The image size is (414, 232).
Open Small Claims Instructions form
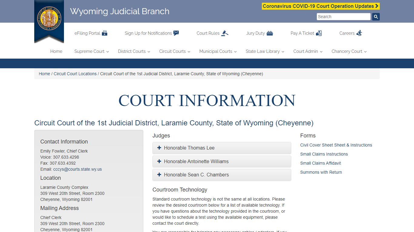click(324, 154)
